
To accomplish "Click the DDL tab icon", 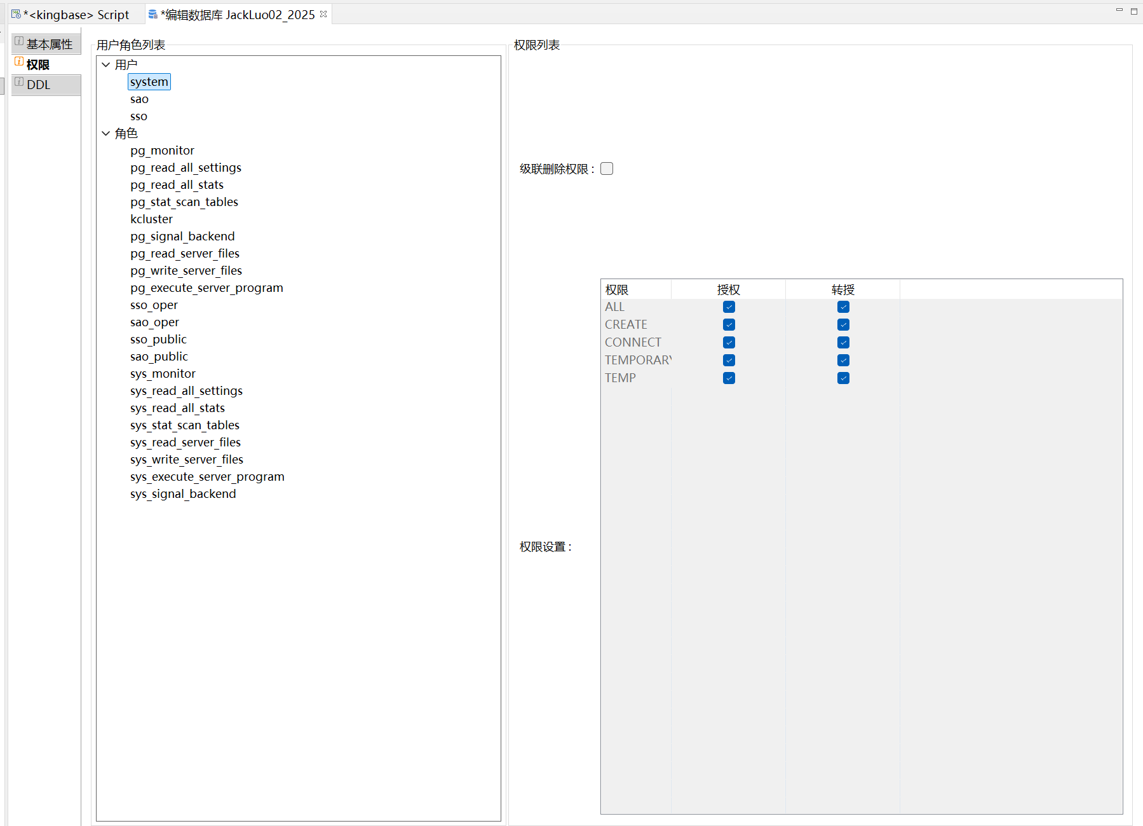I will pos(19,82).
